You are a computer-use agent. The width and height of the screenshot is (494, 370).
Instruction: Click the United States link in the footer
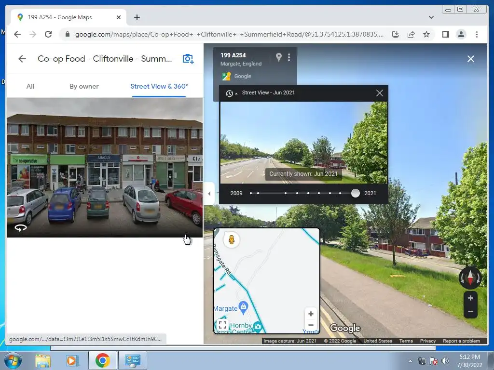[x=377, y=341]
